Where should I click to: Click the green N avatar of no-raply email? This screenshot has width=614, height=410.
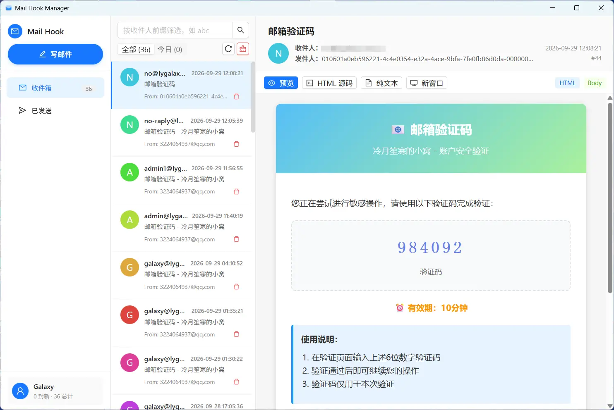(130, 125)
